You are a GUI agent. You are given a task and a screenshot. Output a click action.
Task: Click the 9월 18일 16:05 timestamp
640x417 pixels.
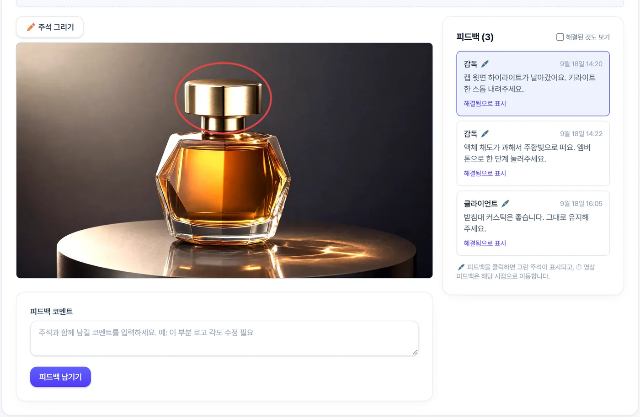tap(581, 204)
